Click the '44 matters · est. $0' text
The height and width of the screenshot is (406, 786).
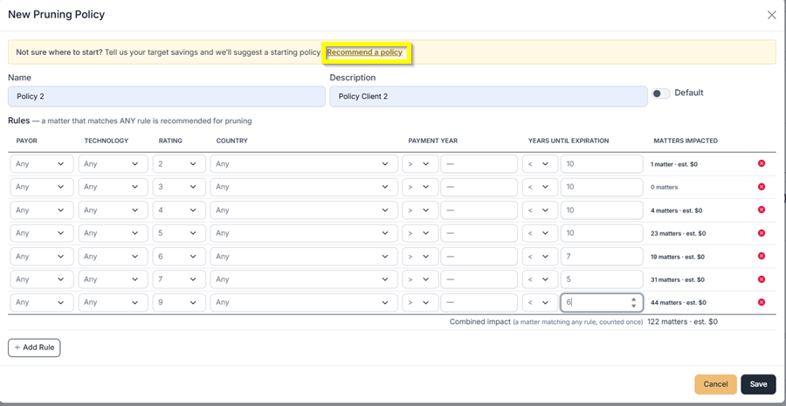click(679, 303)
